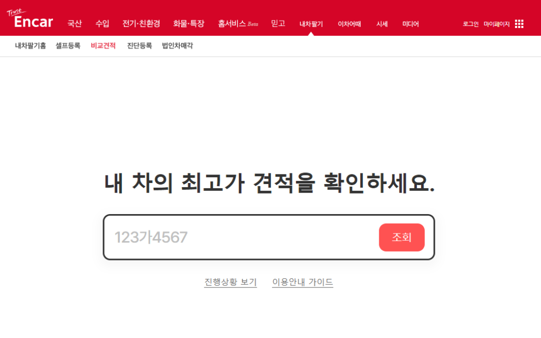Switch to the 진단등록 sub-tab
The width and height of the screenshot is (541, 338).
click(x=139, y=46)
